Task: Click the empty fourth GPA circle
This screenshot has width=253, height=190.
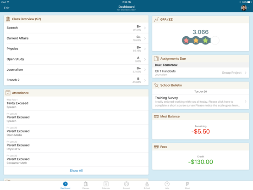Action: click(215, 40)
